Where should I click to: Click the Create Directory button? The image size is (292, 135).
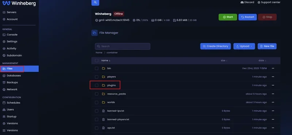coord(215,46)
